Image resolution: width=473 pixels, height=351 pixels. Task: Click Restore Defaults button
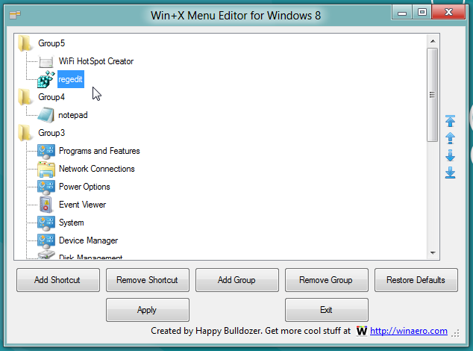click(416, 280)
